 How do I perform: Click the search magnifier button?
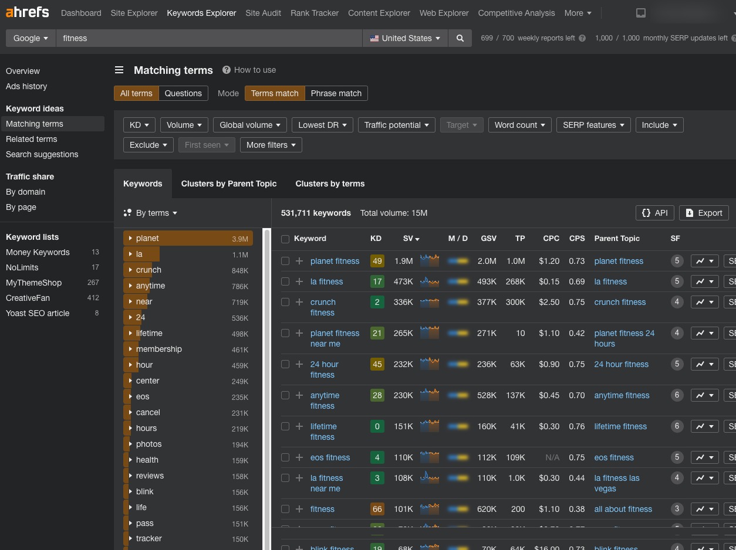tap(460, 38)
